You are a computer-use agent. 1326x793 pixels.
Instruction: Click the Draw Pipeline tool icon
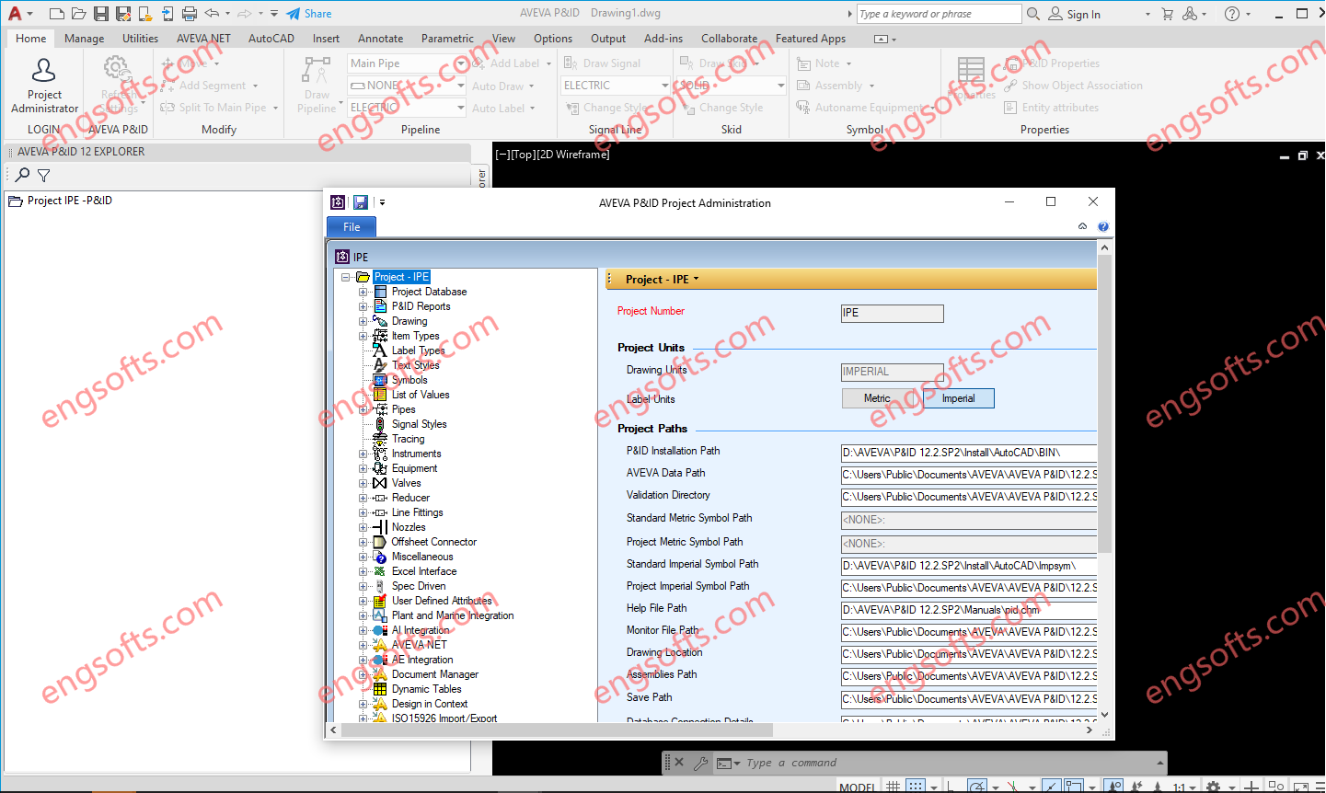click(316, 72)
